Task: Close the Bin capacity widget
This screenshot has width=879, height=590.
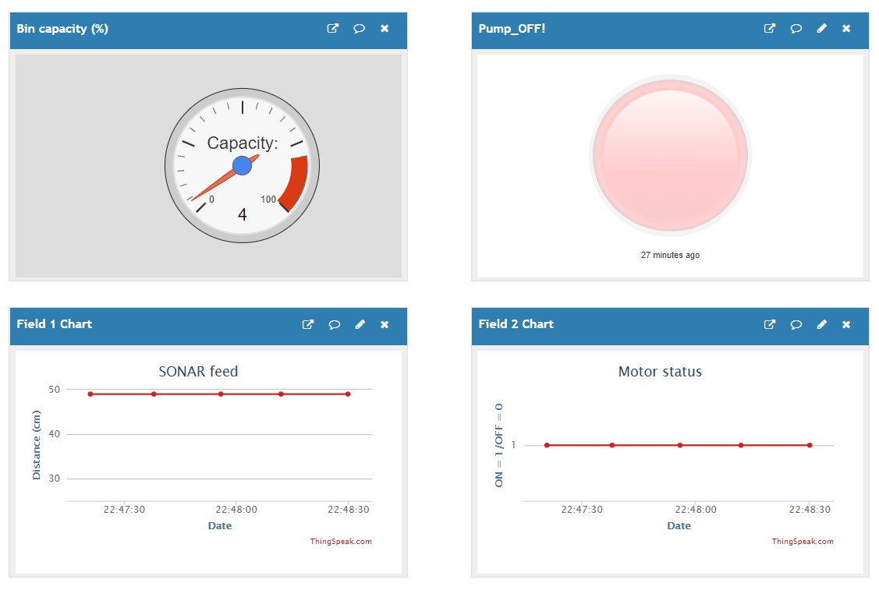Action: [385, 29]
